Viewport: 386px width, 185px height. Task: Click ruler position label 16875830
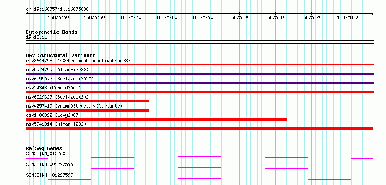(347, 17)
